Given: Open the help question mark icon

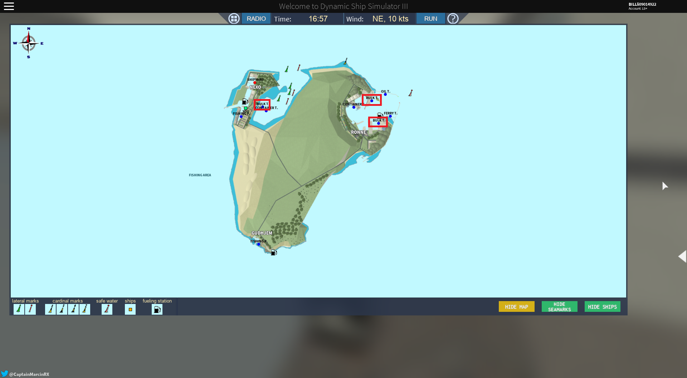Looking at the screenshot, I should tap(453, 19).
